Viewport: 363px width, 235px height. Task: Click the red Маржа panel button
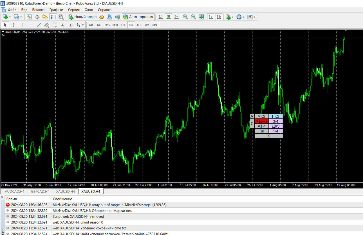tap(261, 121)
